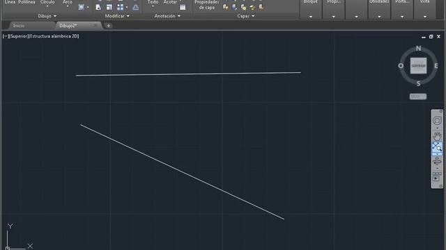This screenshot has width=446, height=250.
Task: Select the lower diagonal line
Action: click(x=182, y=172)
